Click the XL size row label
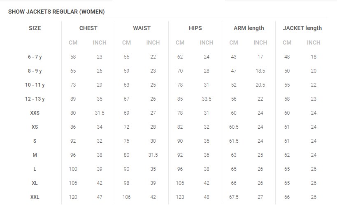 point(35,183)
